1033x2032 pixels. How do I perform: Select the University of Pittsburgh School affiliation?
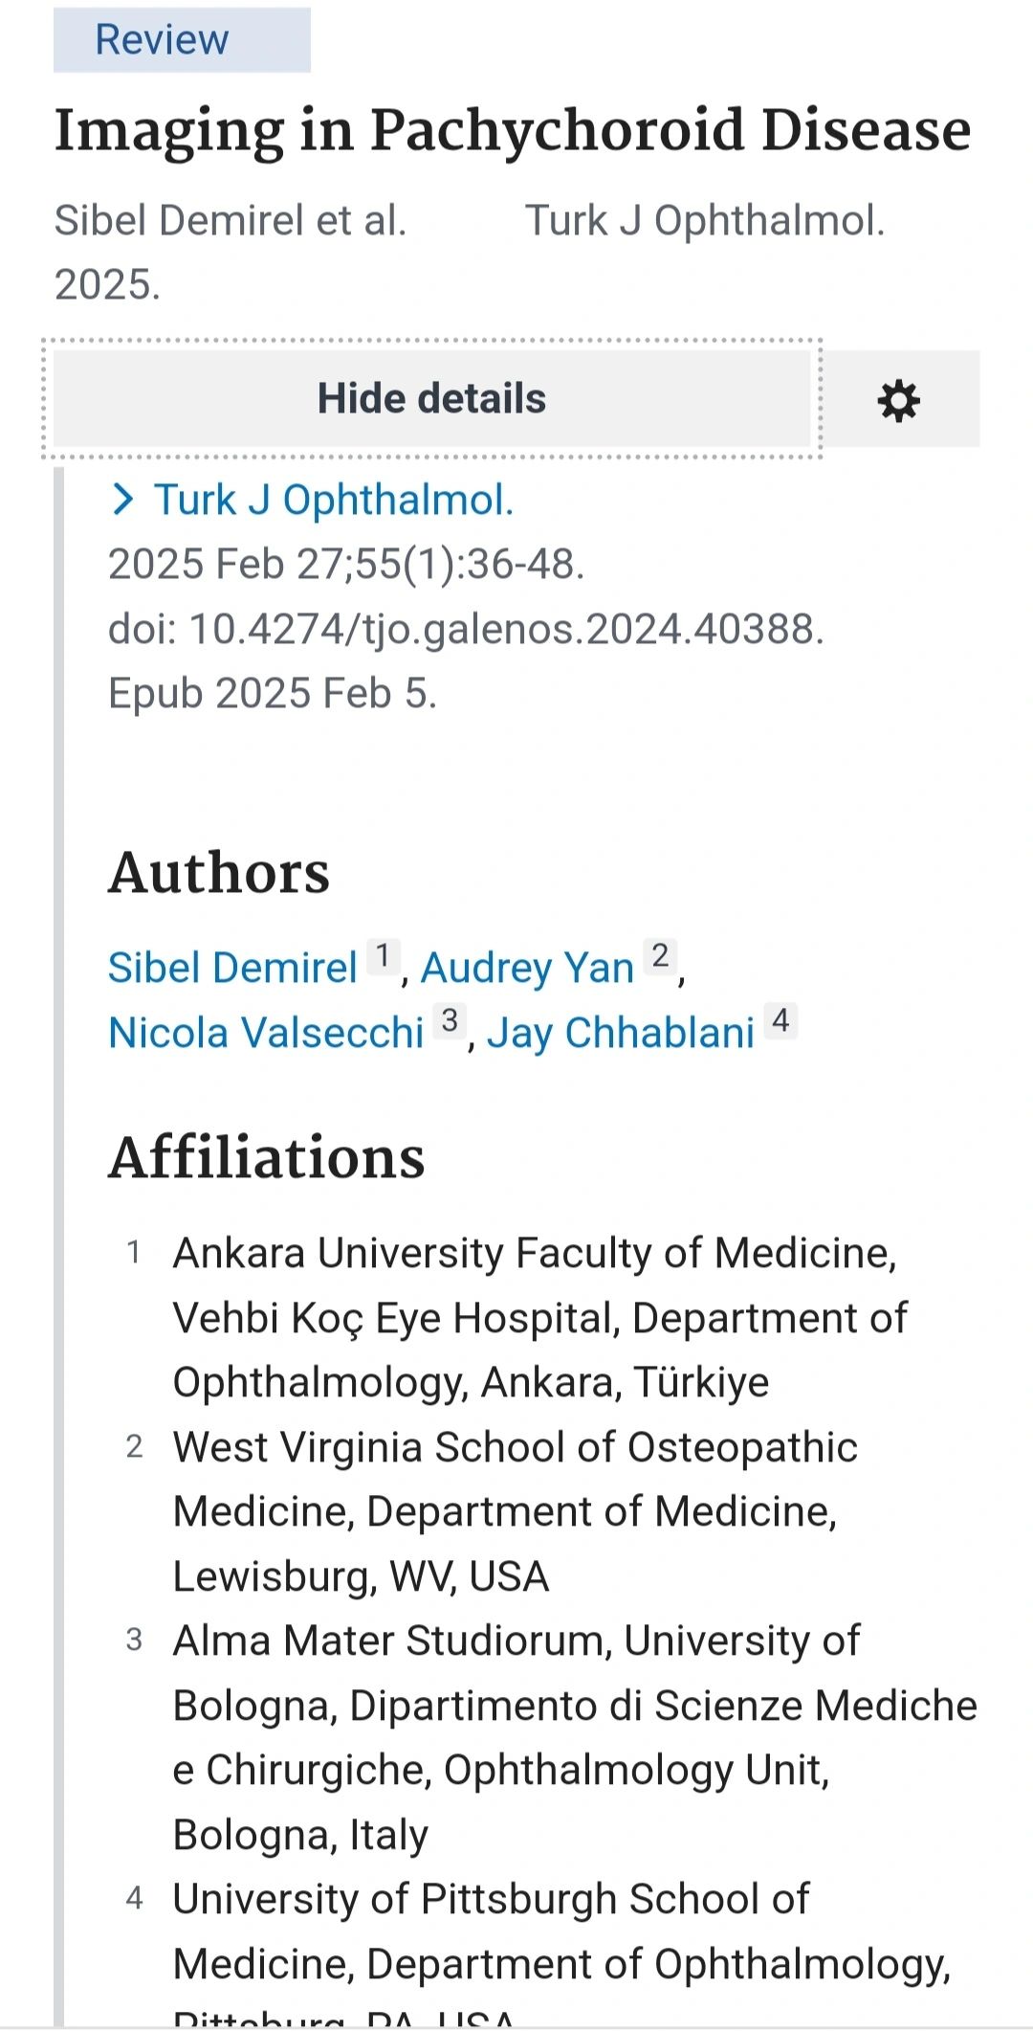click(562, 1953)
